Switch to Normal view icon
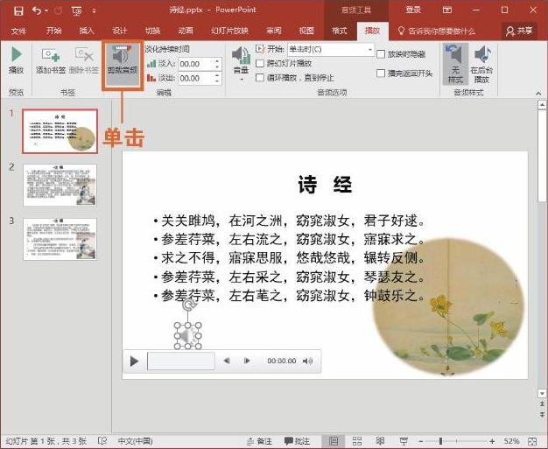The image size is (548, 449). point(334,441)
